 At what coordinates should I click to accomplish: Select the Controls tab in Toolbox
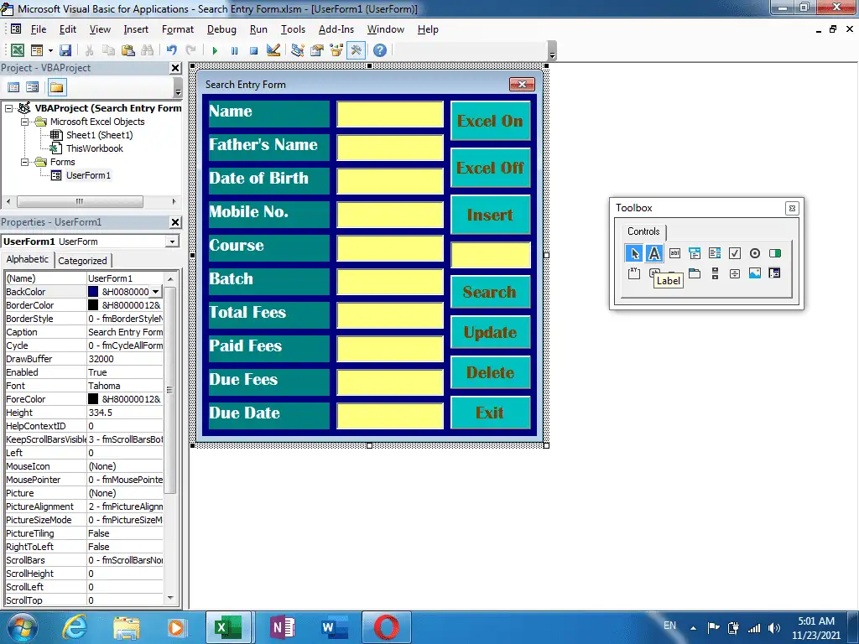pos(643,231)
